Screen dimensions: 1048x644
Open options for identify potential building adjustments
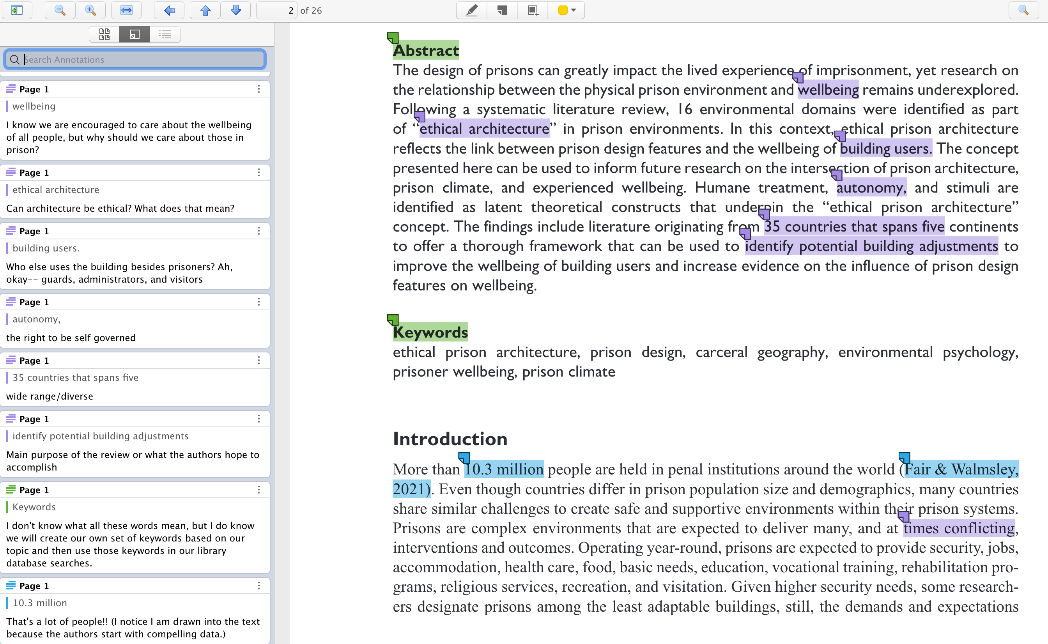(259, 419)
